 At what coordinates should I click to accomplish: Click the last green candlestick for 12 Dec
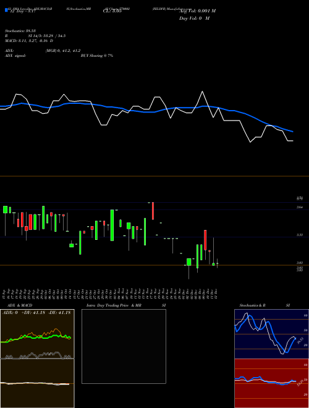point(217,263)
